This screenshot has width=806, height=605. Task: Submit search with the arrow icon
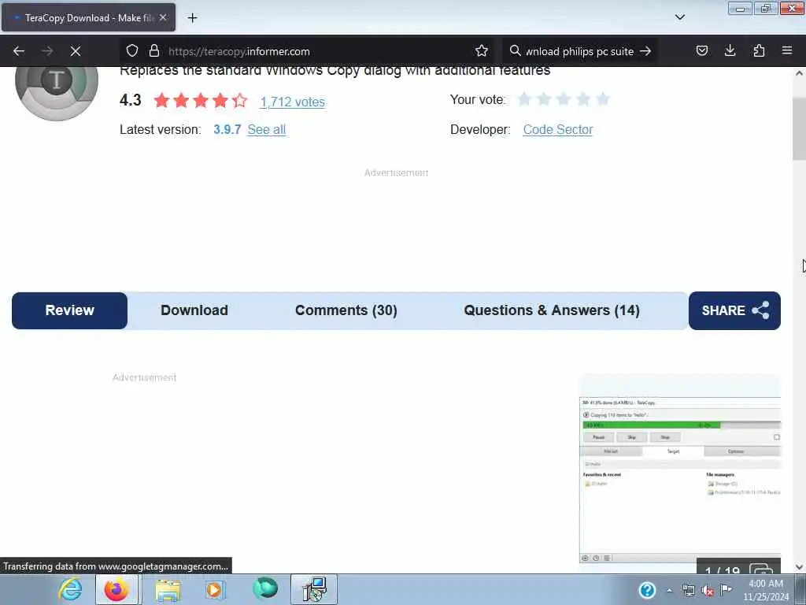(x=645, y=51)
